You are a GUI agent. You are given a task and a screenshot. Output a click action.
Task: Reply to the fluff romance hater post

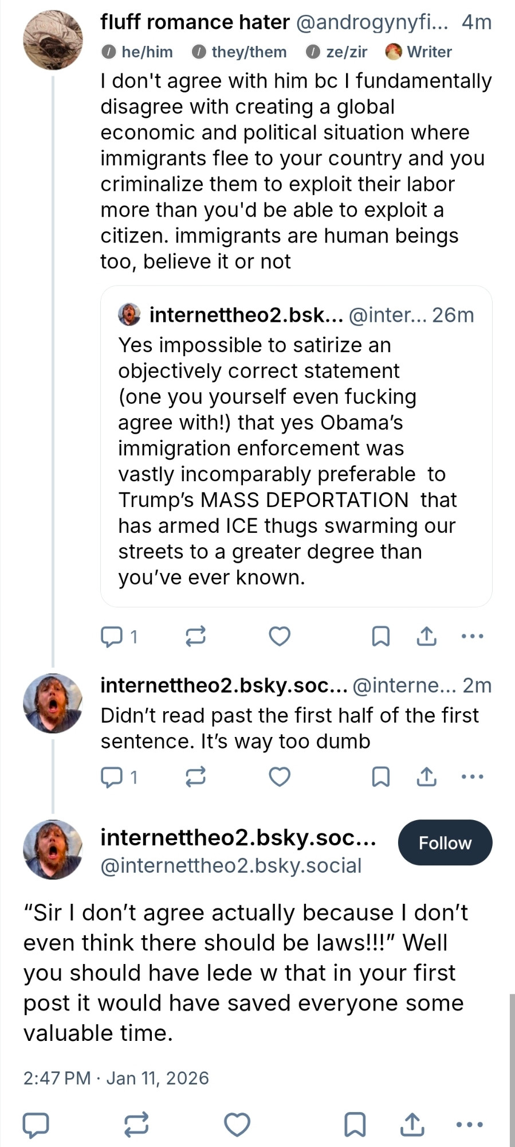click(112, 637)
